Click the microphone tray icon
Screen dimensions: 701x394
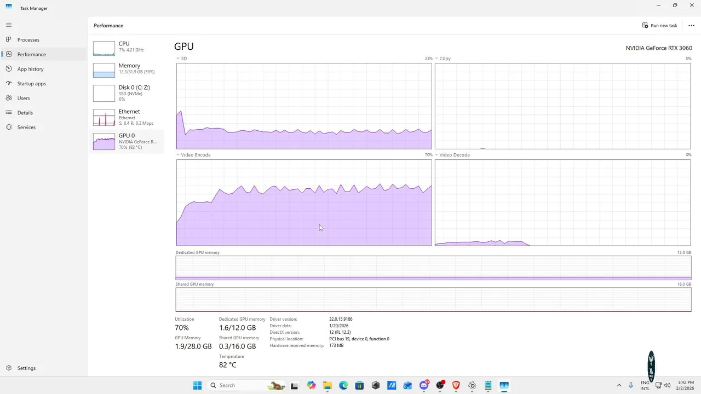631,385
